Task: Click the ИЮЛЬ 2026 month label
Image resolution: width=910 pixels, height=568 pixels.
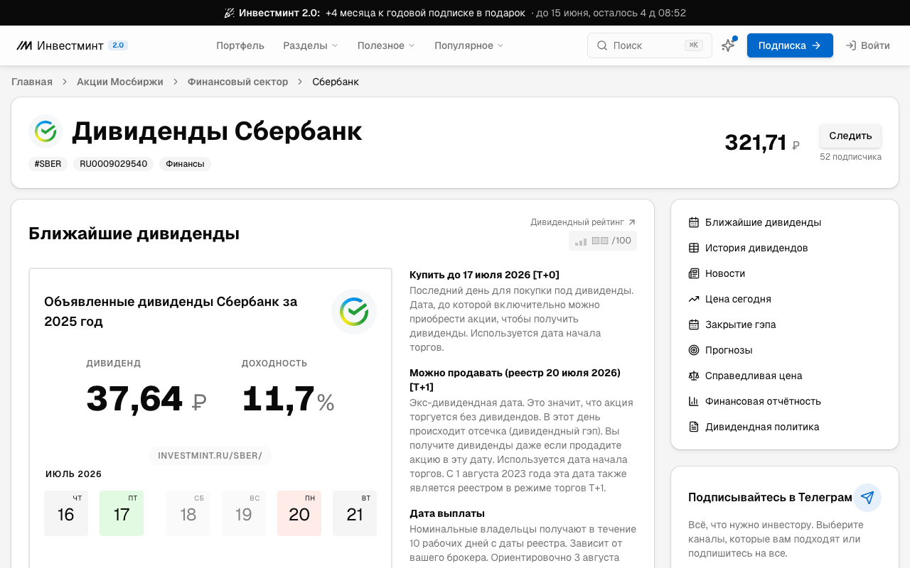Action: pos(74,474)
